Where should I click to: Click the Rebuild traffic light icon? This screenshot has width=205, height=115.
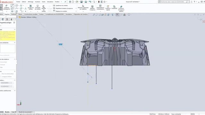tap(99, 2)
